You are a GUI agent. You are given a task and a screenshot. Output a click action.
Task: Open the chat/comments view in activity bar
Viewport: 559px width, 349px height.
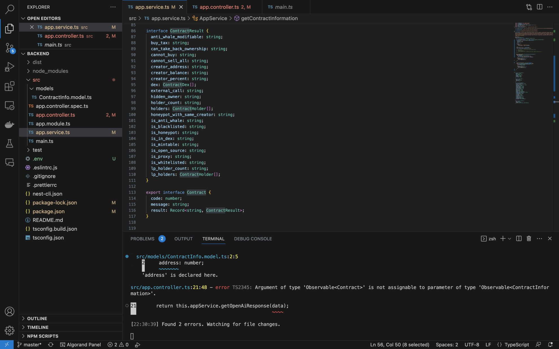click(9, 163)
